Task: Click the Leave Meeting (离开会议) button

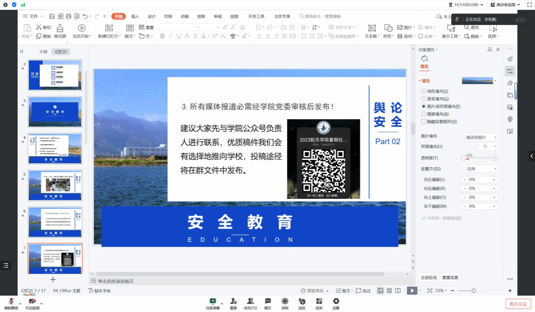Action: tap(518, 304)
